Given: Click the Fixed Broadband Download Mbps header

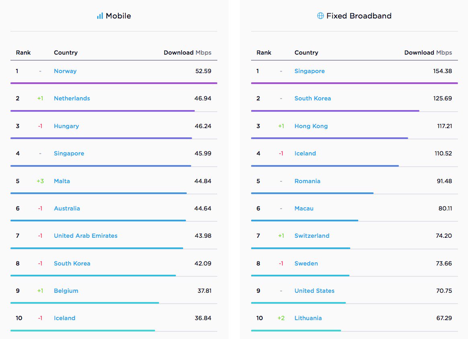Looking at the screenshot, I should [x=428, y=53].
